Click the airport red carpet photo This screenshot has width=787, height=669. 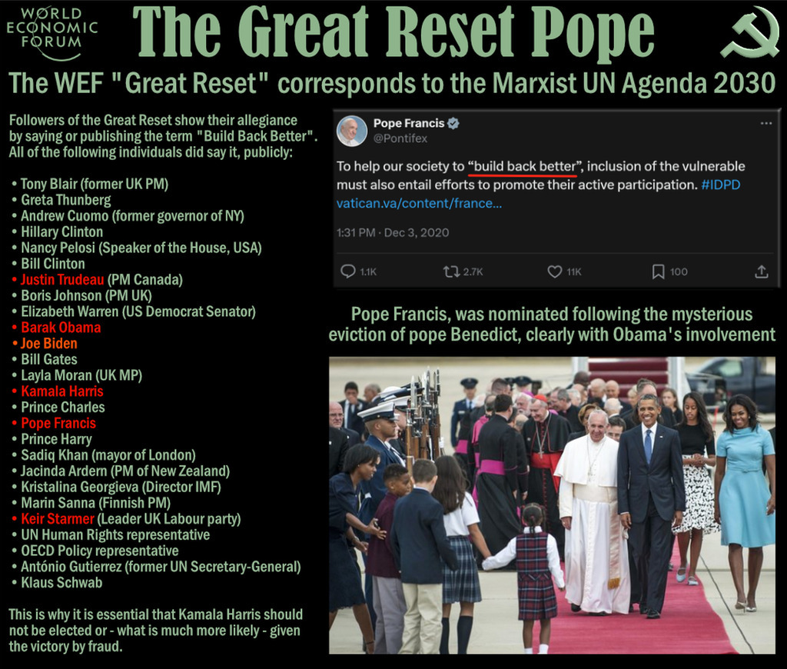coord(552,505)
